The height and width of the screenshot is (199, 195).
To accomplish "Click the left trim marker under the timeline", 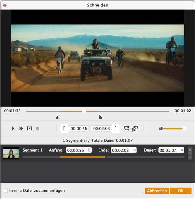I will 58,117.
